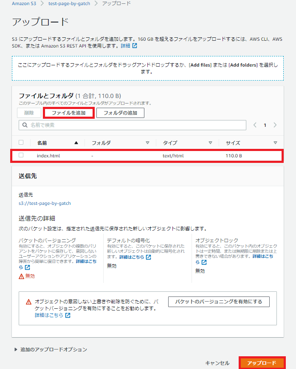Click the 110.0 B size cell
Image resolution: width=296 pixels, height=369 pixels.
point(234,156)
